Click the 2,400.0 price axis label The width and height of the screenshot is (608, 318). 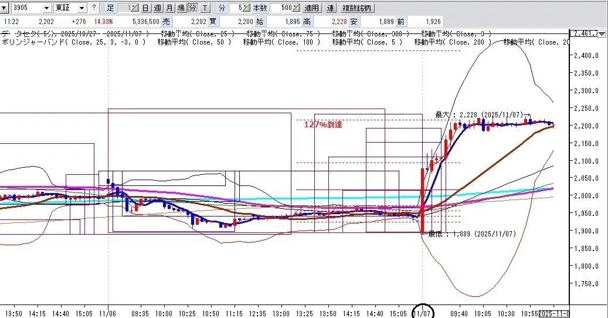(x=586, y=56)
